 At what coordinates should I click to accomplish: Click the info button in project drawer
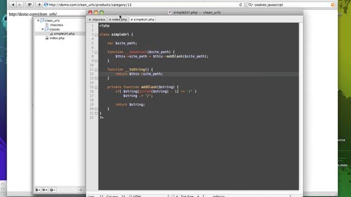(81, 190)
